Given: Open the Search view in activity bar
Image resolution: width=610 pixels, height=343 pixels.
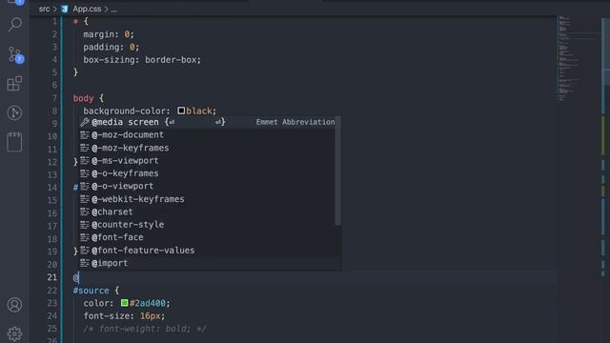Looking at the screenshot, I should 15,25.
